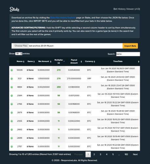Expand row details for nonce 2879

coord(12,113)
